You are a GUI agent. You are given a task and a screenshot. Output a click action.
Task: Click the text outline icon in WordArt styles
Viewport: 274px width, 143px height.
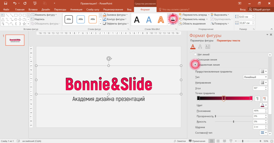click(173, 19)
